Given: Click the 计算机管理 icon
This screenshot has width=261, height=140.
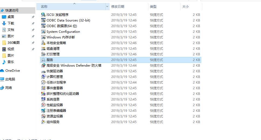Looking at the screenshot, I should [43, 77].
